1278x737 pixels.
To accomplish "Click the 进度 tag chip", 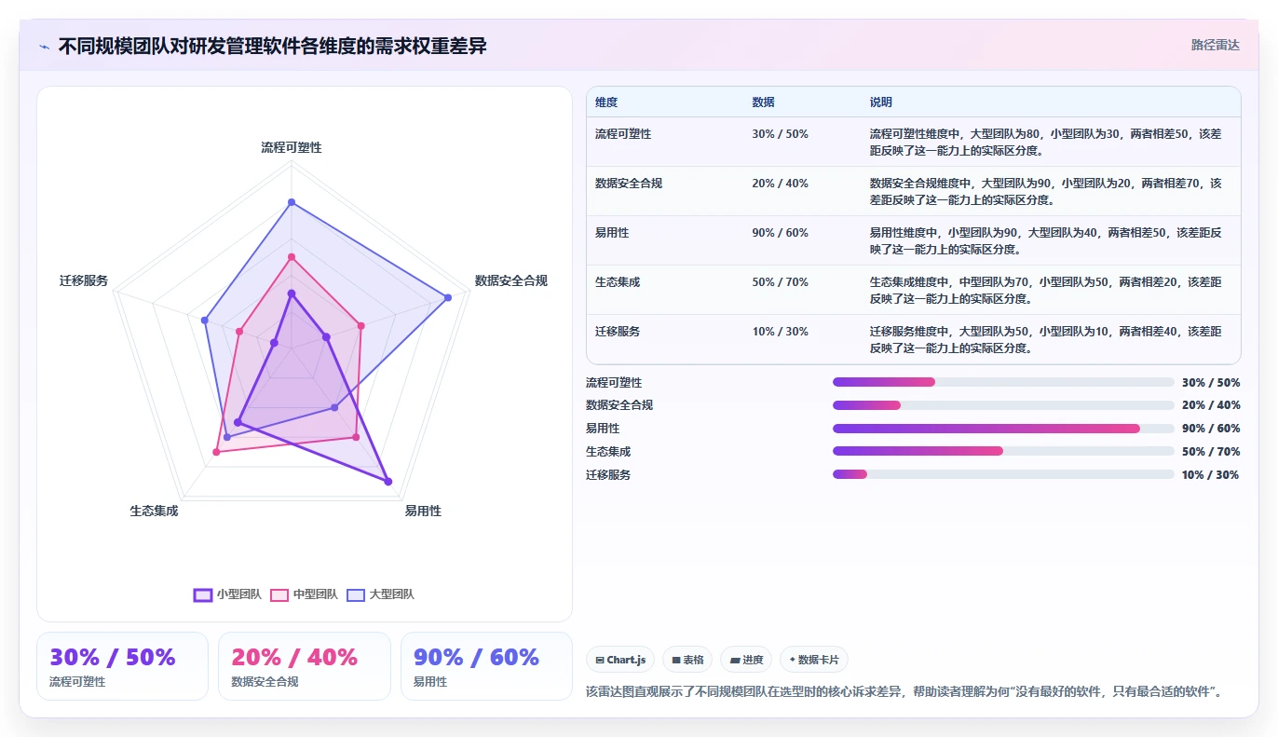I will tap(746, 660).
